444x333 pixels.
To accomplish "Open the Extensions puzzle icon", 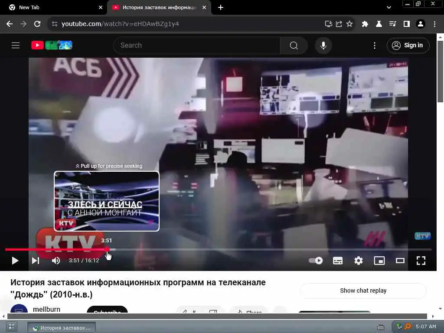I will coord(365,24).
